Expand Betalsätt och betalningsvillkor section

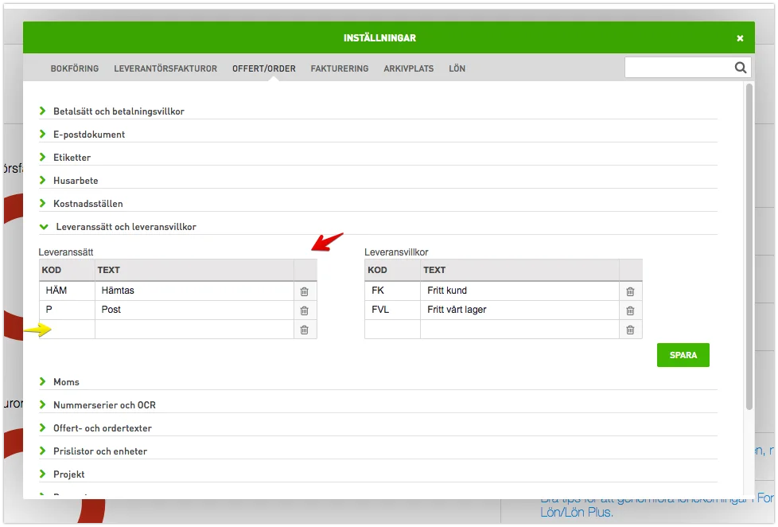(378, 111)
